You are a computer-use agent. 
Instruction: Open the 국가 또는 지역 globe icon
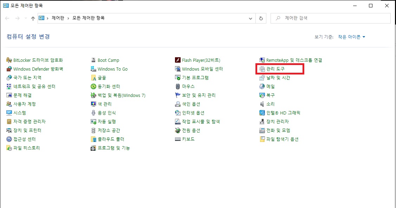[9, 78]
